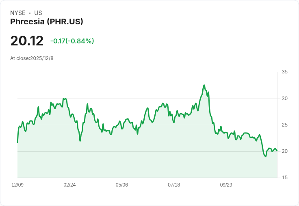299x206 pixels.
Task: Select the NYSE exchange label
Action: (18, 13)
